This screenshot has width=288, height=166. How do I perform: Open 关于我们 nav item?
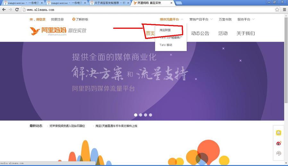coord(246,33)
